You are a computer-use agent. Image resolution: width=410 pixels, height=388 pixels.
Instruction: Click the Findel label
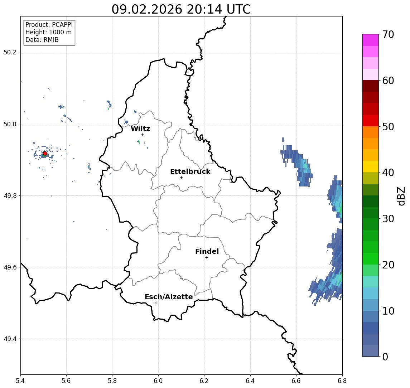coord(207,251)
